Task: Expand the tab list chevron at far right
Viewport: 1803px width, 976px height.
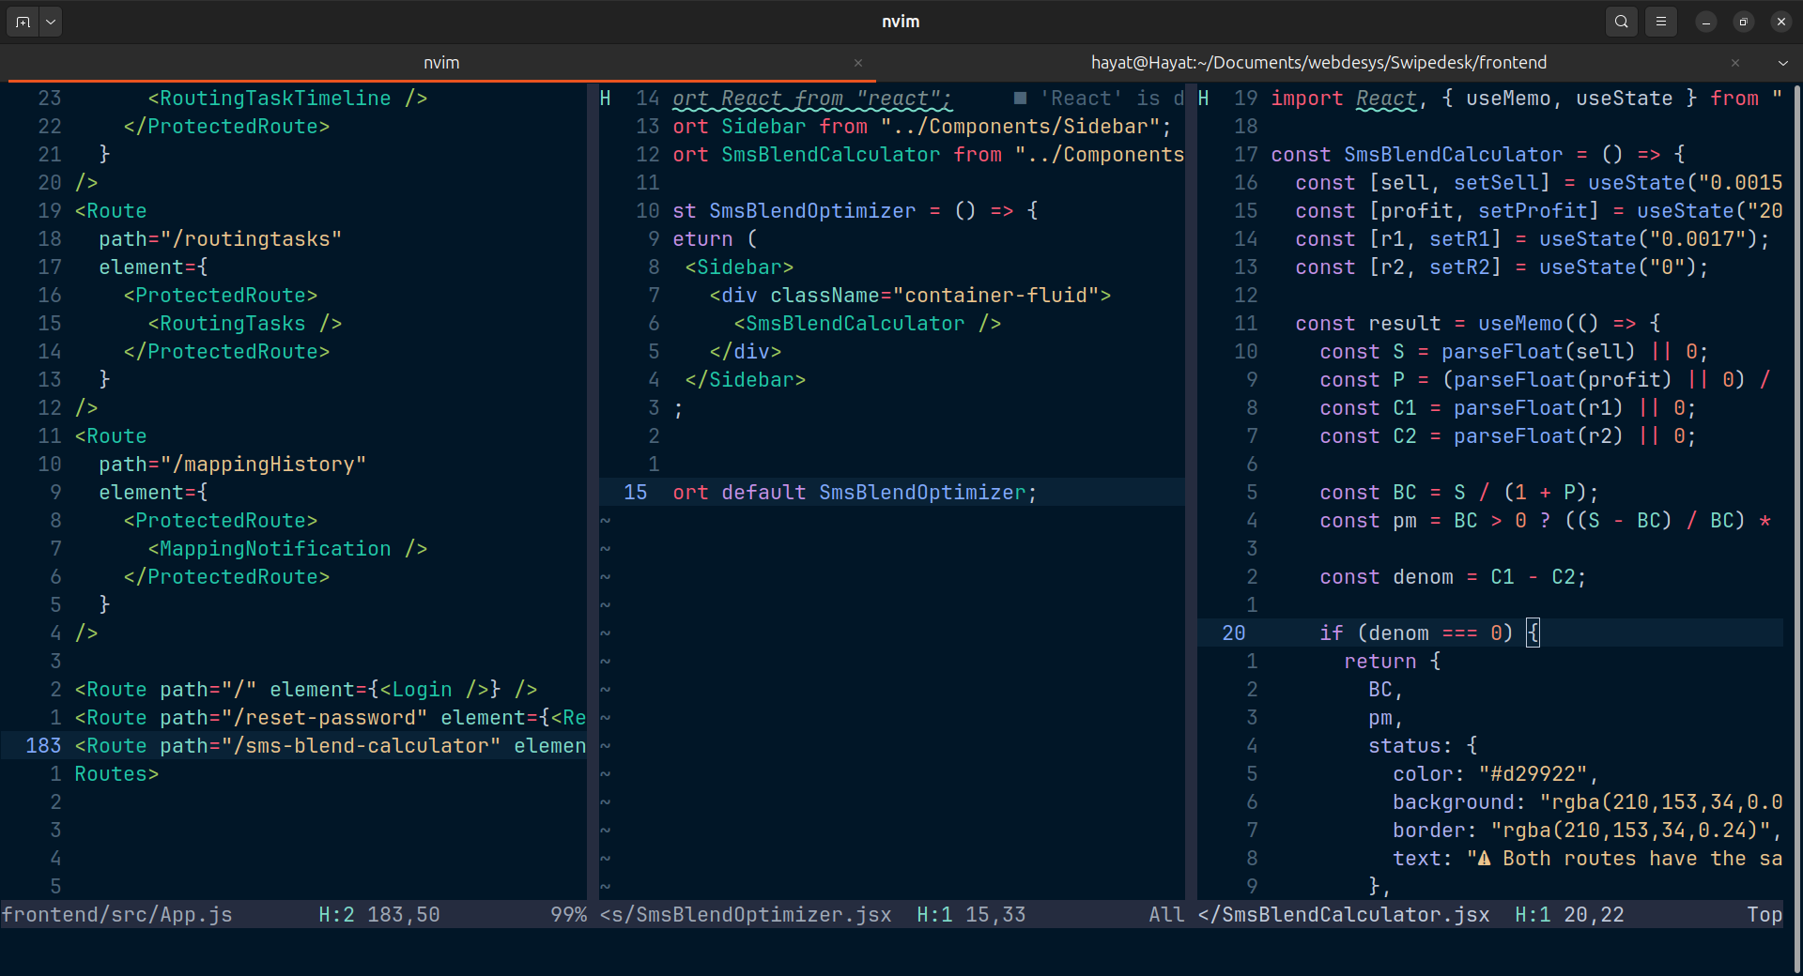Action: point(1782,63)
